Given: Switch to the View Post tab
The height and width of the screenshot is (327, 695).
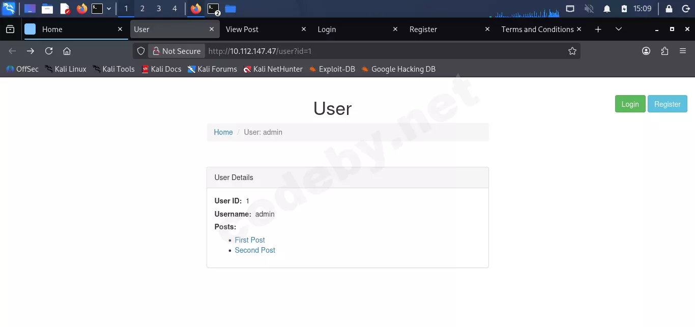Looking at the screenshot, I should pyautogui.click(x=267, y=29).
